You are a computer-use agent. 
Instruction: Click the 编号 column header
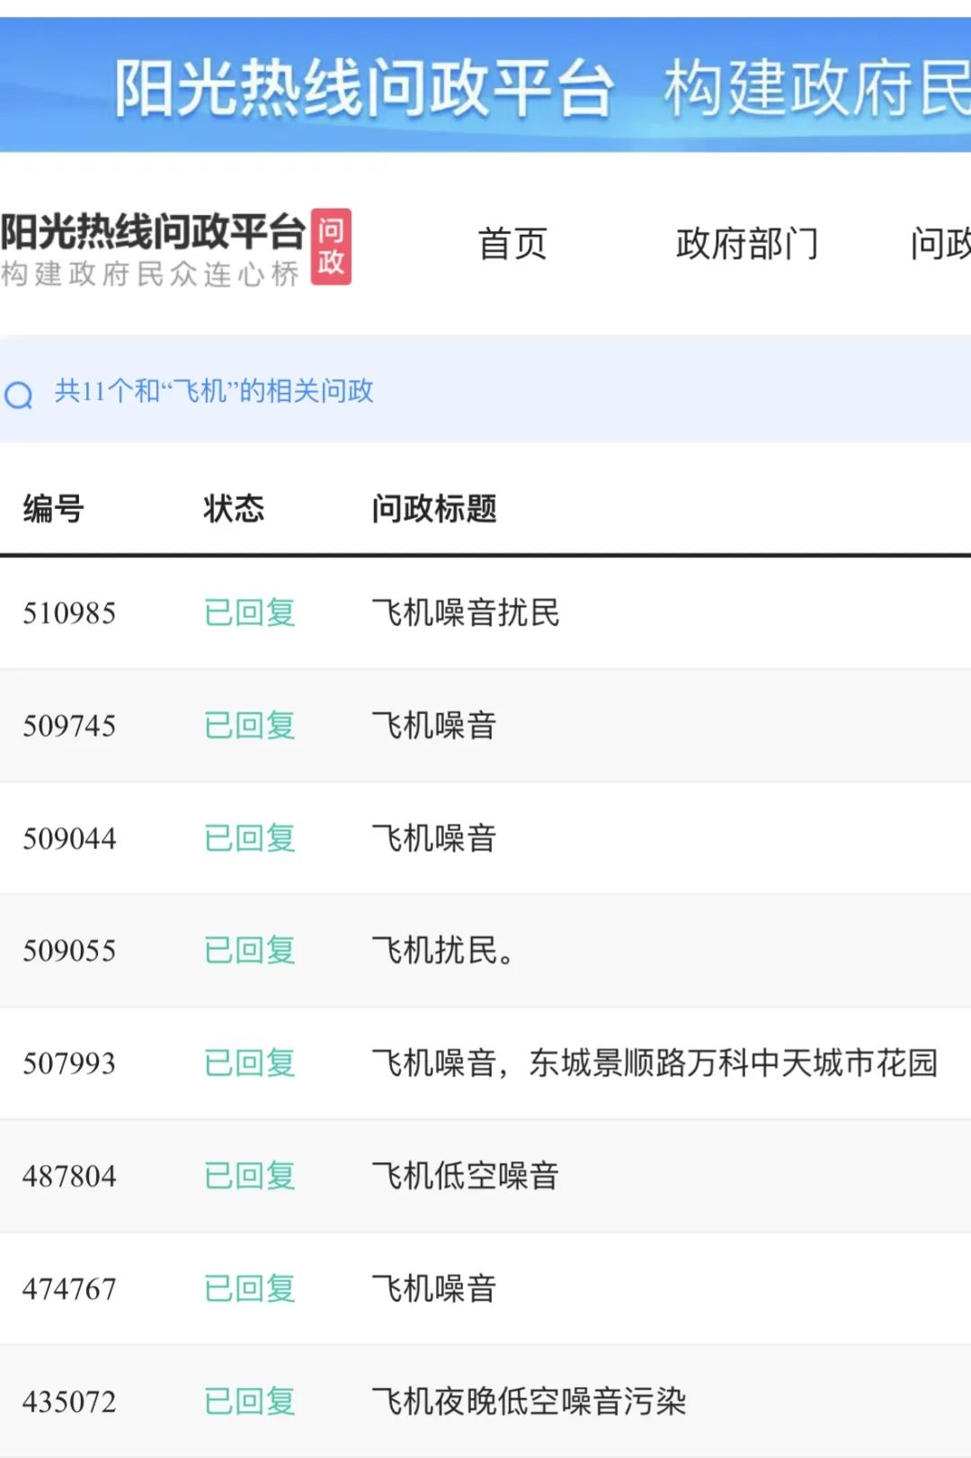(54, 509)
